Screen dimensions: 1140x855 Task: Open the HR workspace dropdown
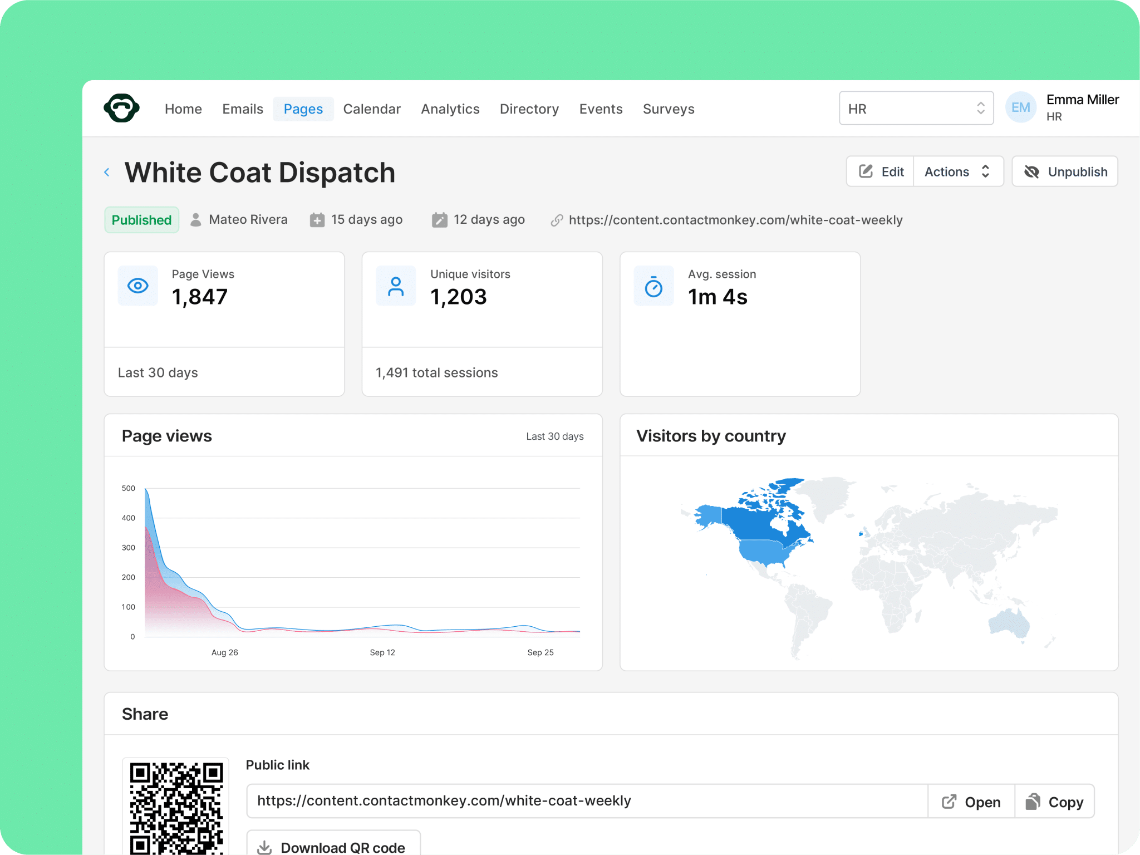pos(916,109)
